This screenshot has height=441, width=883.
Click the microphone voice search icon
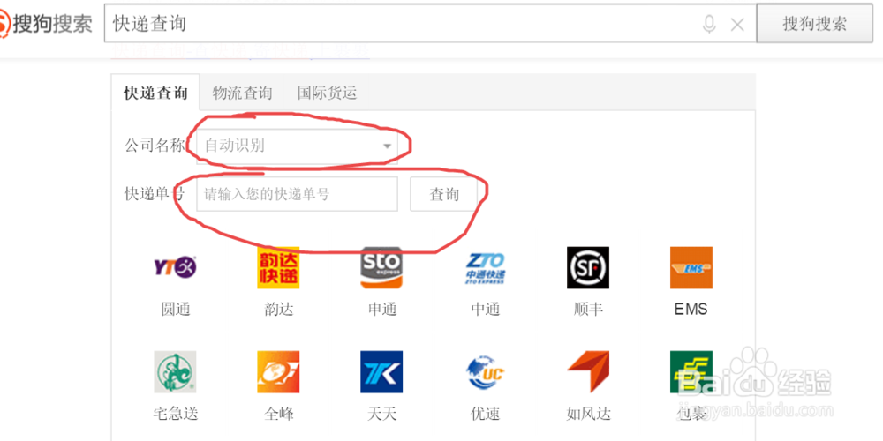click(710, 24)
